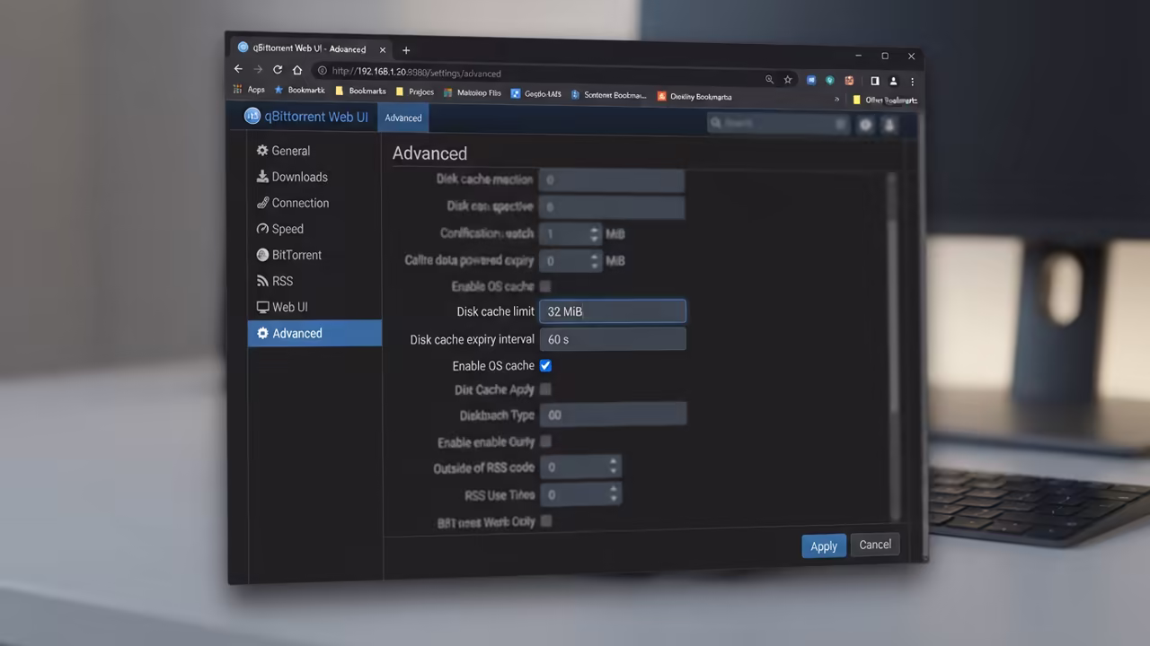Open the "Prajoes" bookmark folder
This screenshot has width=1150, height=646.
coord(415,92)
